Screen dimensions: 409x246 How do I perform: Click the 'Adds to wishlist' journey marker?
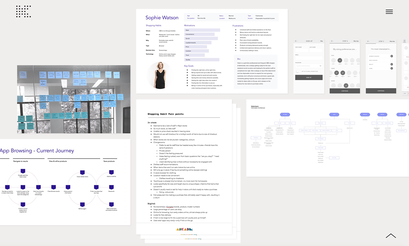coord(111,172)
